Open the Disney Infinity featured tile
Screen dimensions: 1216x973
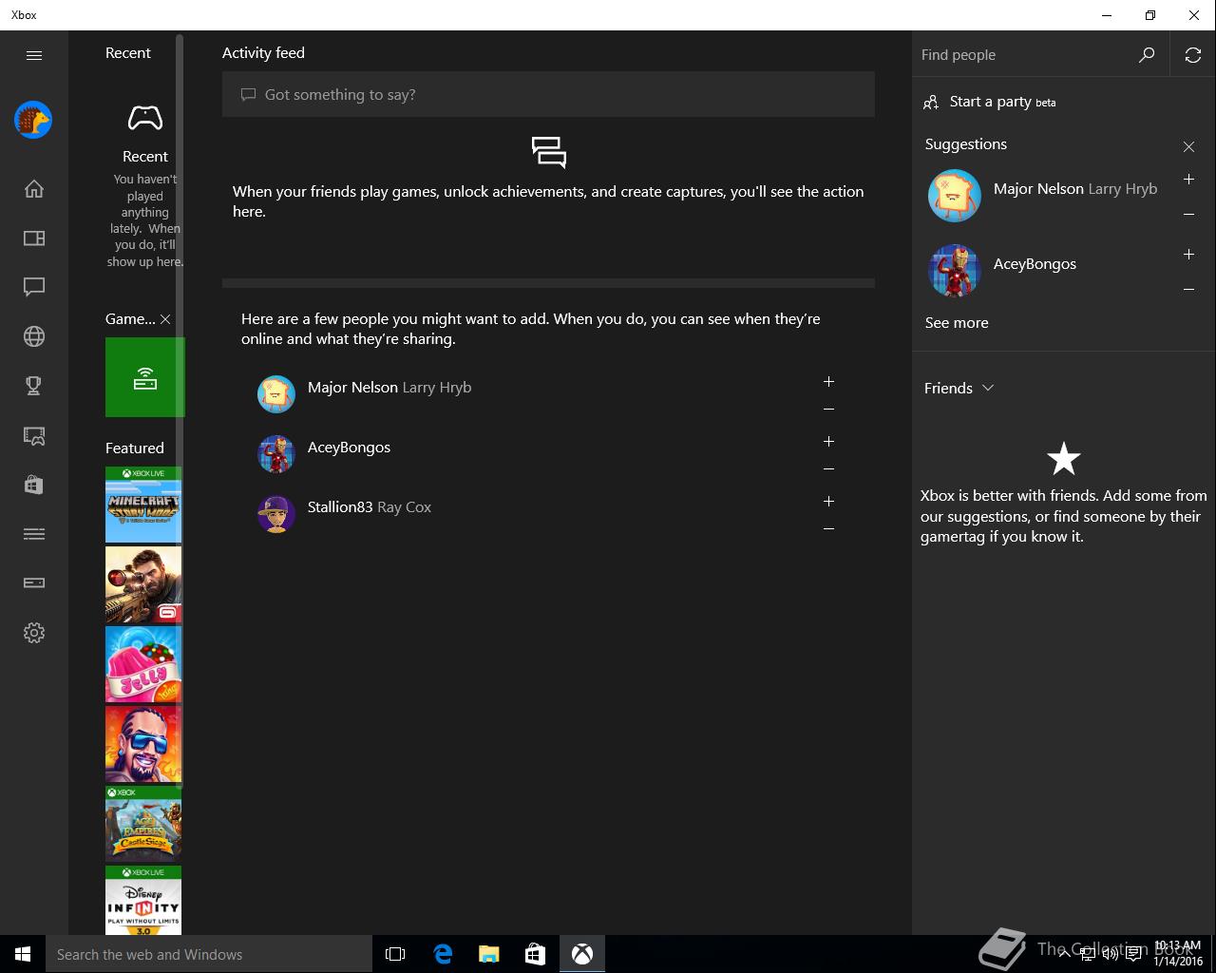[143, 900]
